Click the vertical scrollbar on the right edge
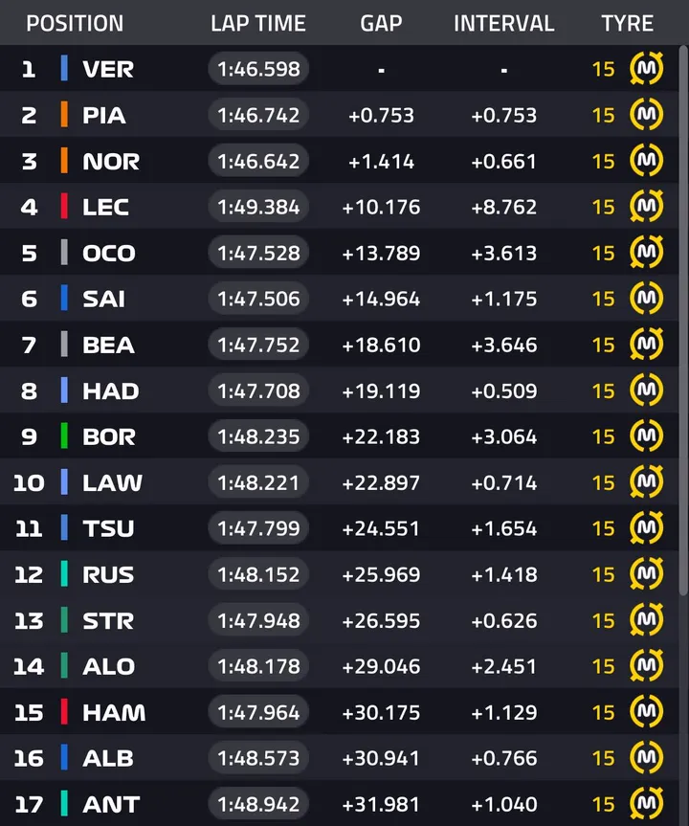The width and height of the screenshot is (689, 826). (683, 383)
